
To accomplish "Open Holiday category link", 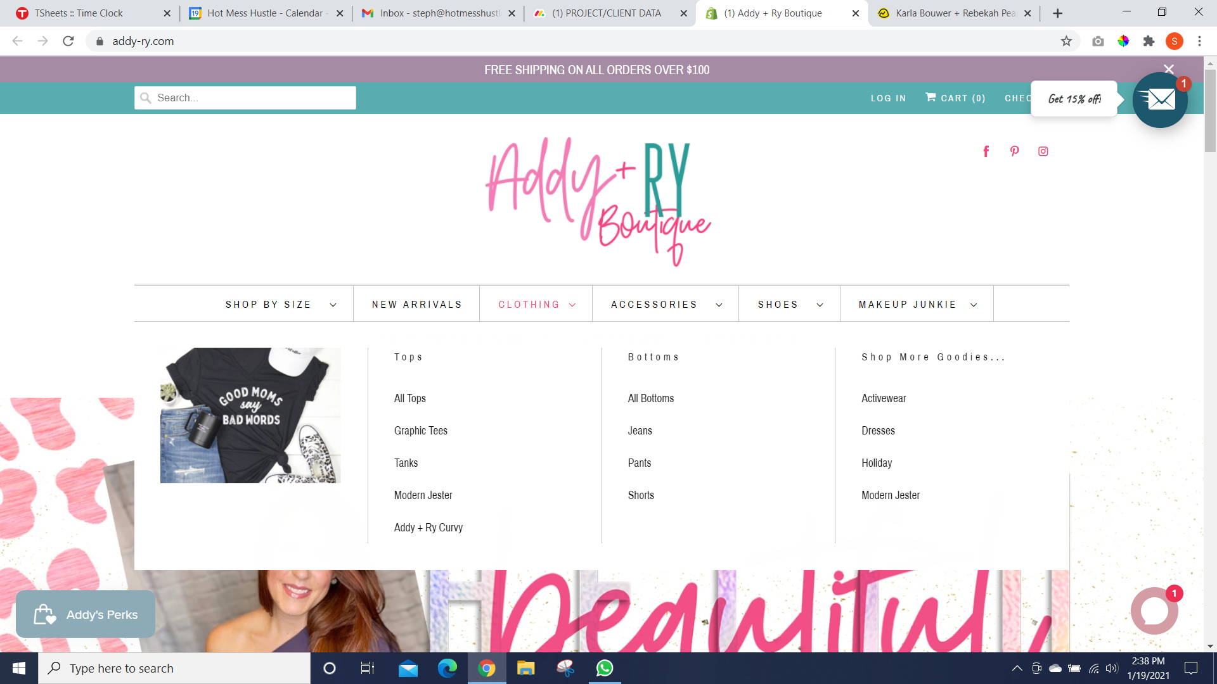I will pyautogui.click(x=876, y=463).
